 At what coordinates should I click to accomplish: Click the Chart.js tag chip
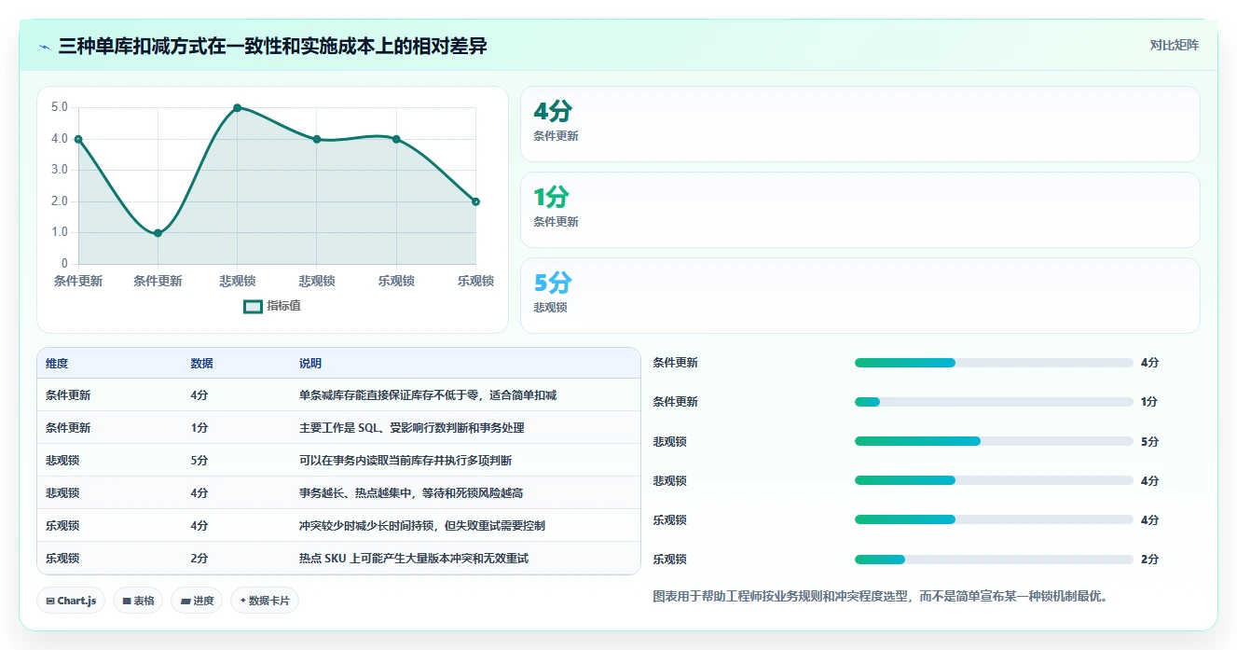click(72, 601)
